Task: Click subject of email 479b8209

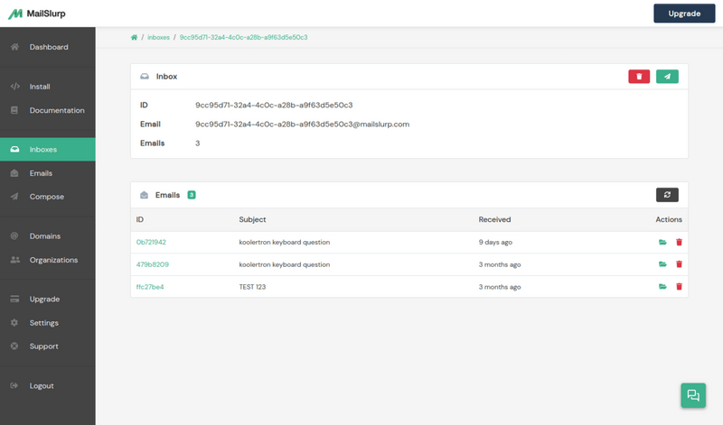Action: coord(284,264)
